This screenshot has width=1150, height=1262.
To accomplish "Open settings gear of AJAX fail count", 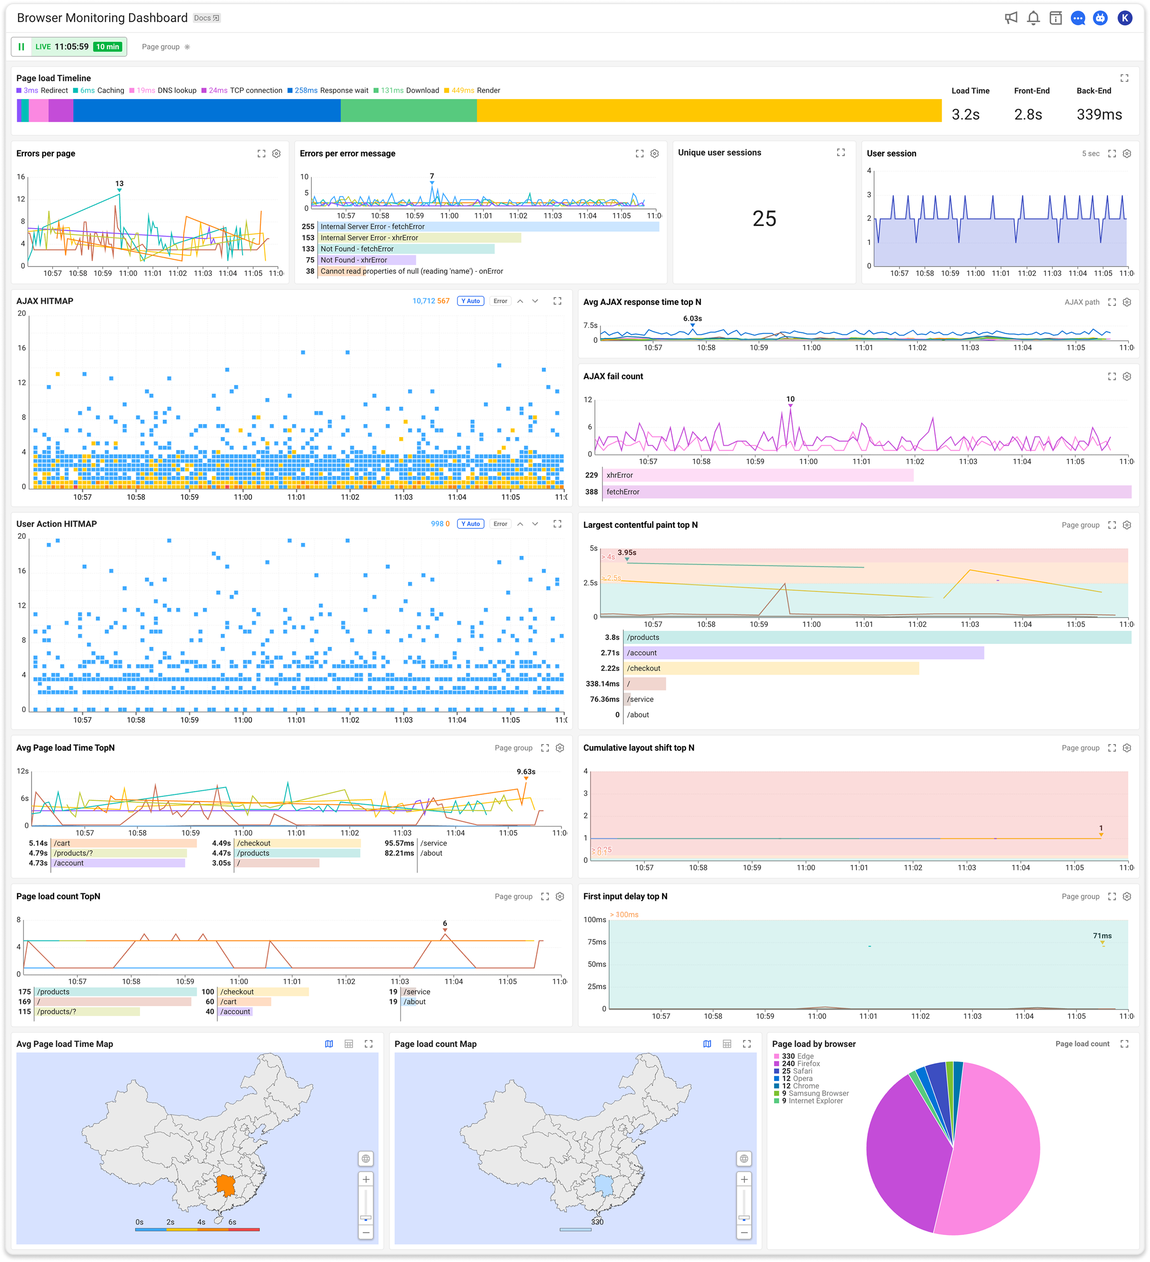I will click(1126, 376).
